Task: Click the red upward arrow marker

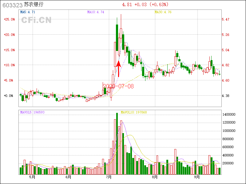Action: coord(119,69)
